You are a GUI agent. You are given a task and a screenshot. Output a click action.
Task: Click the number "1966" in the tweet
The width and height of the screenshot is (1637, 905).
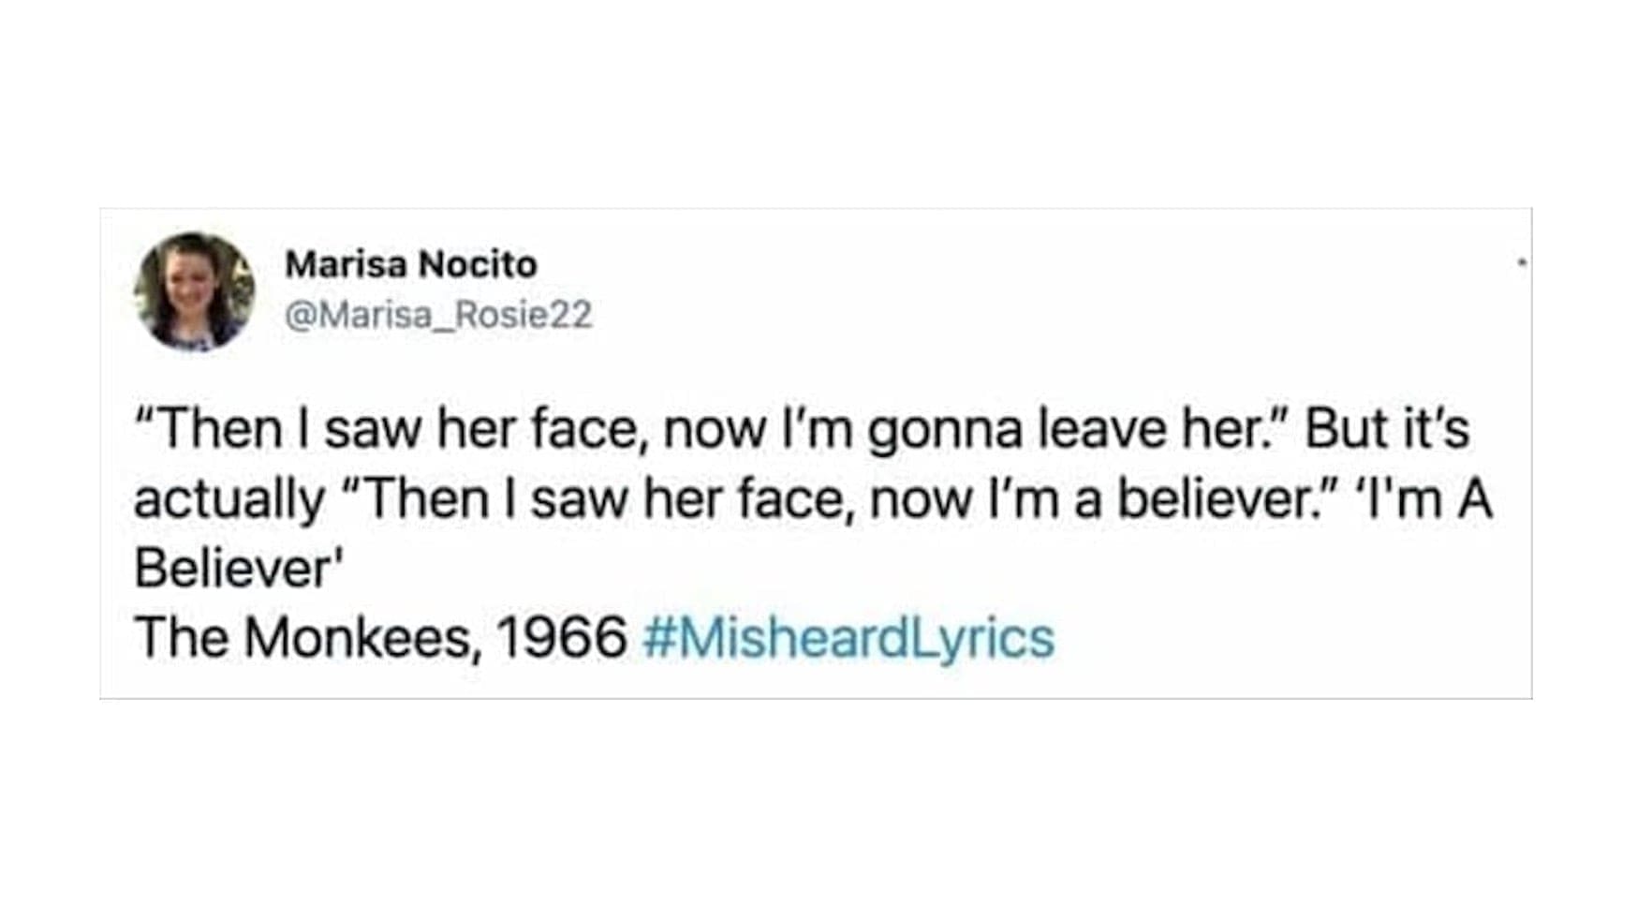[561, 638]
